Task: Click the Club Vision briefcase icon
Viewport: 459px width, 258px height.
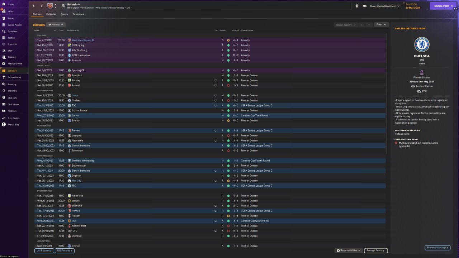Action: coord(4,104)
